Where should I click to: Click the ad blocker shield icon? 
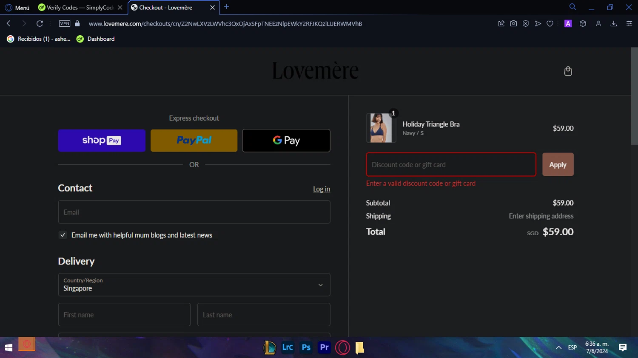[x=526, y=23]
